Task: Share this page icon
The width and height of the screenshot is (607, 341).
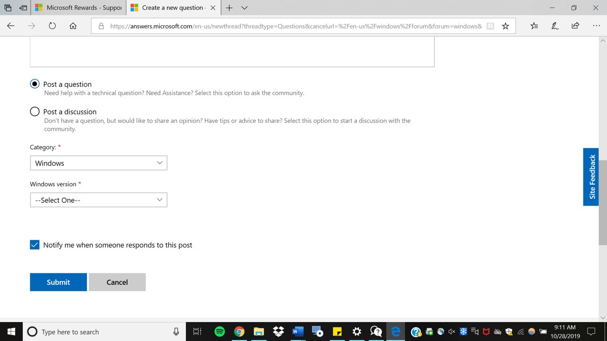Action: 575,26
